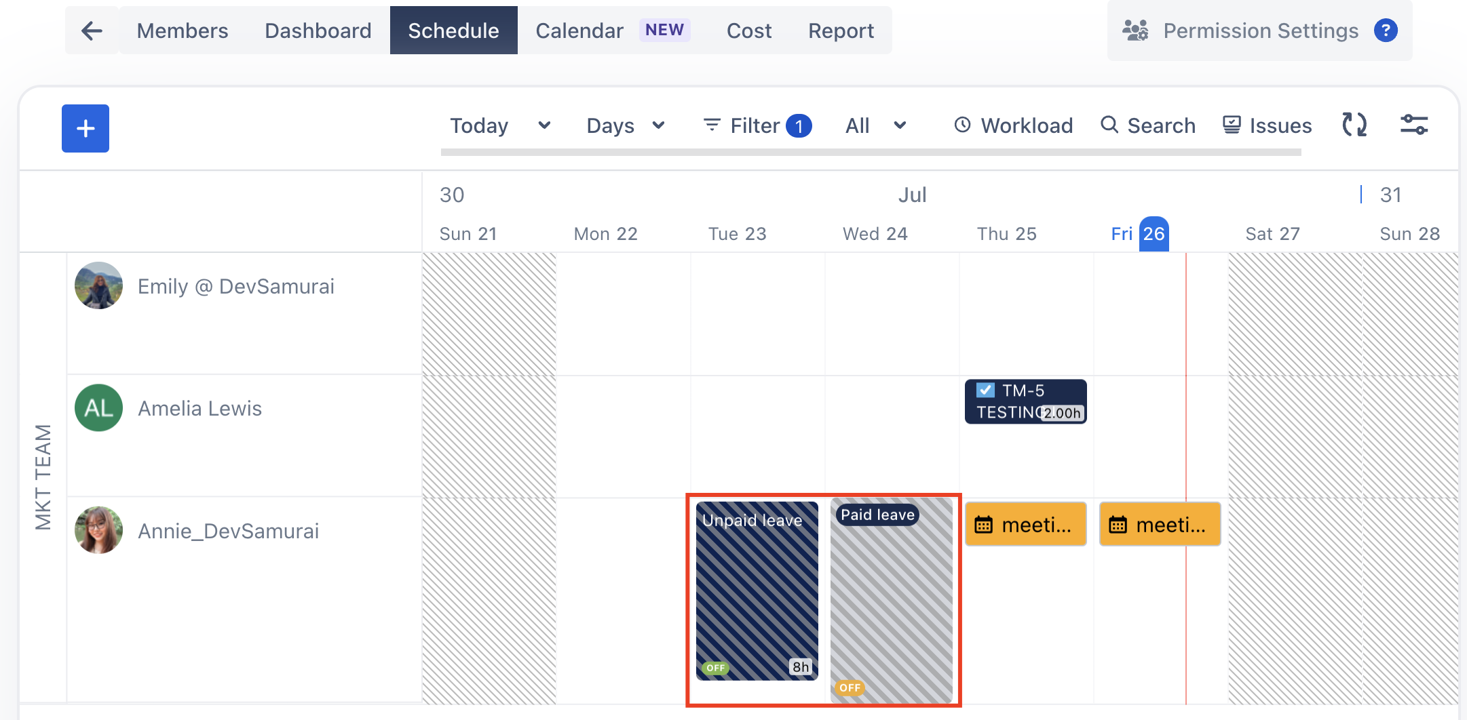Open Permission Settings
Viewport: 1467px width, 720px height.
point(1259,31)
